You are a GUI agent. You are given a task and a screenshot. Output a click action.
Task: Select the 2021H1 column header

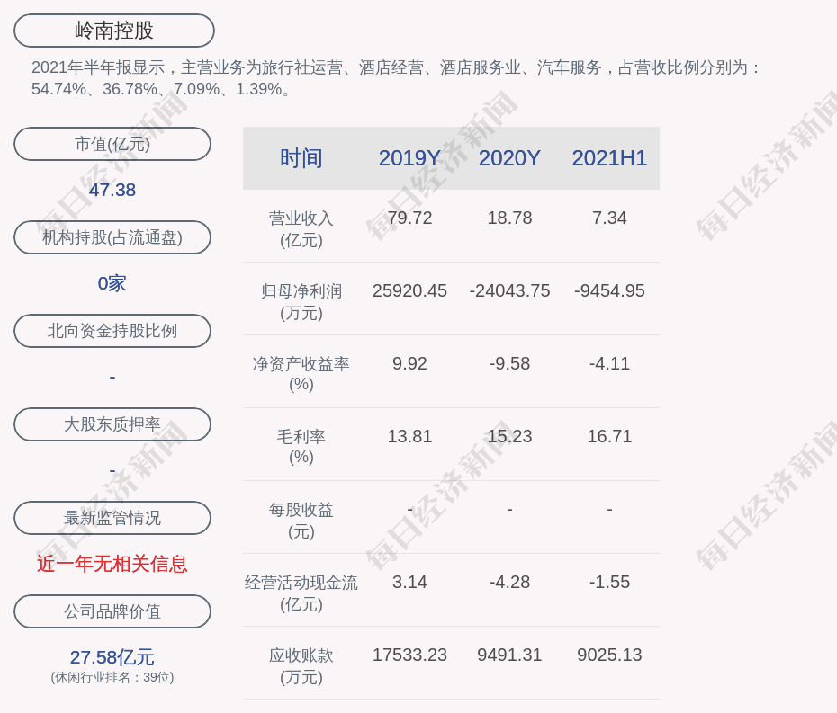(x=609, y=158)
